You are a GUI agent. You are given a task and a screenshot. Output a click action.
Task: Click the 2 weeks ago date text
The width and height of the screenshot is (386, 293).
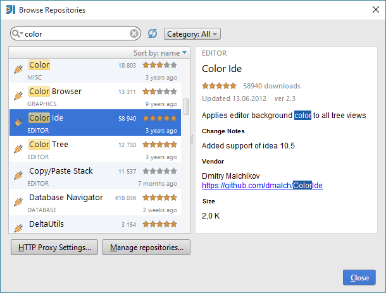pyautogui.click(x=159, y=210)
